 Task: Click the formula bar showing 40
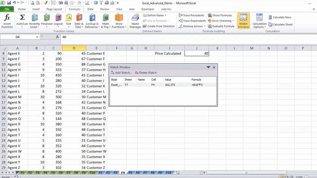coord(188,37)
